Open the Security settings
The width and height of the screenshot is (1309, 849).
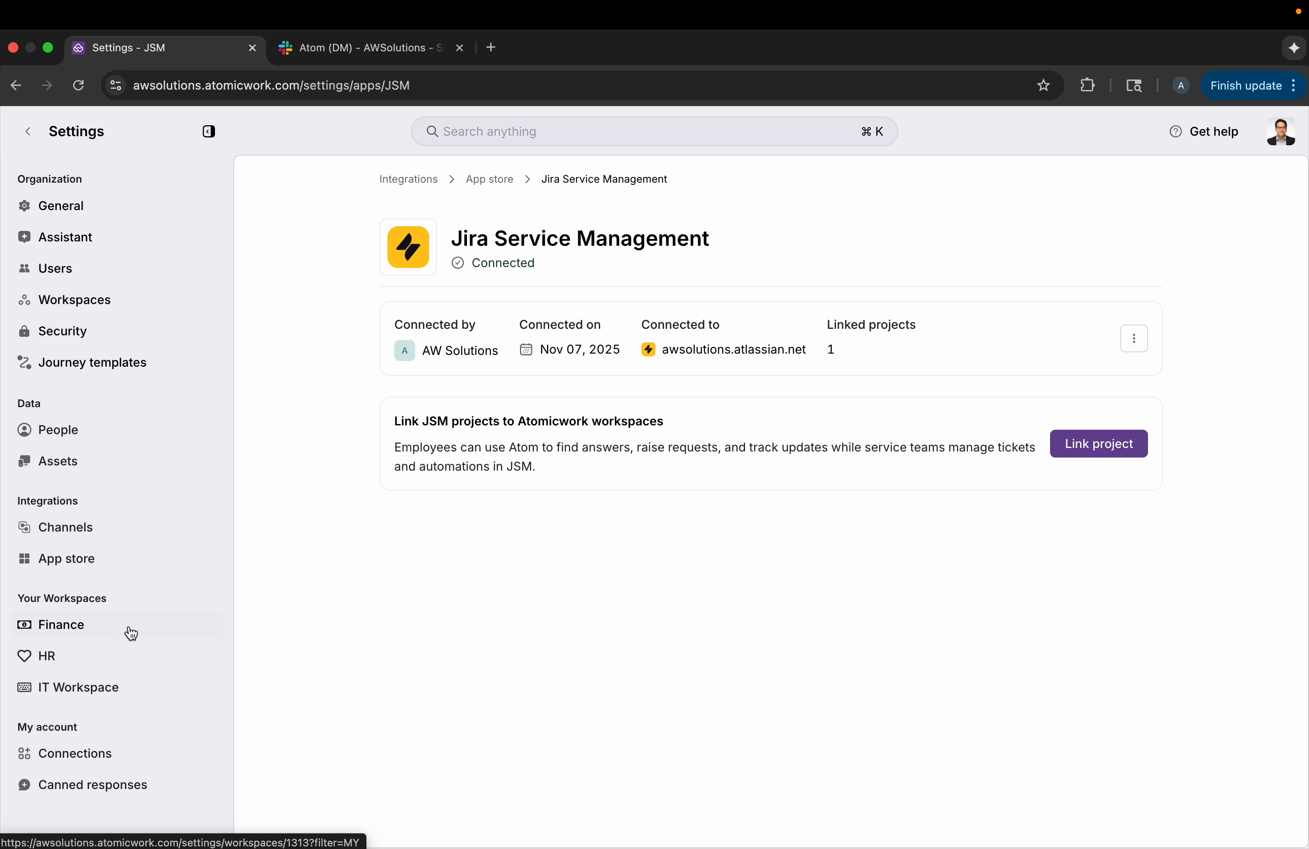click(x=62, y=331)
